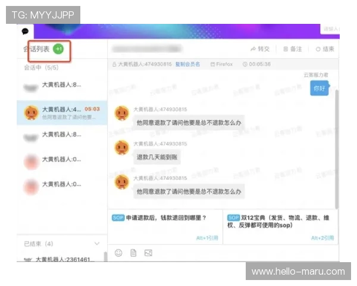
Task: Select the SOP suggestion 双12宝典
Action: (x=280, y=227)
